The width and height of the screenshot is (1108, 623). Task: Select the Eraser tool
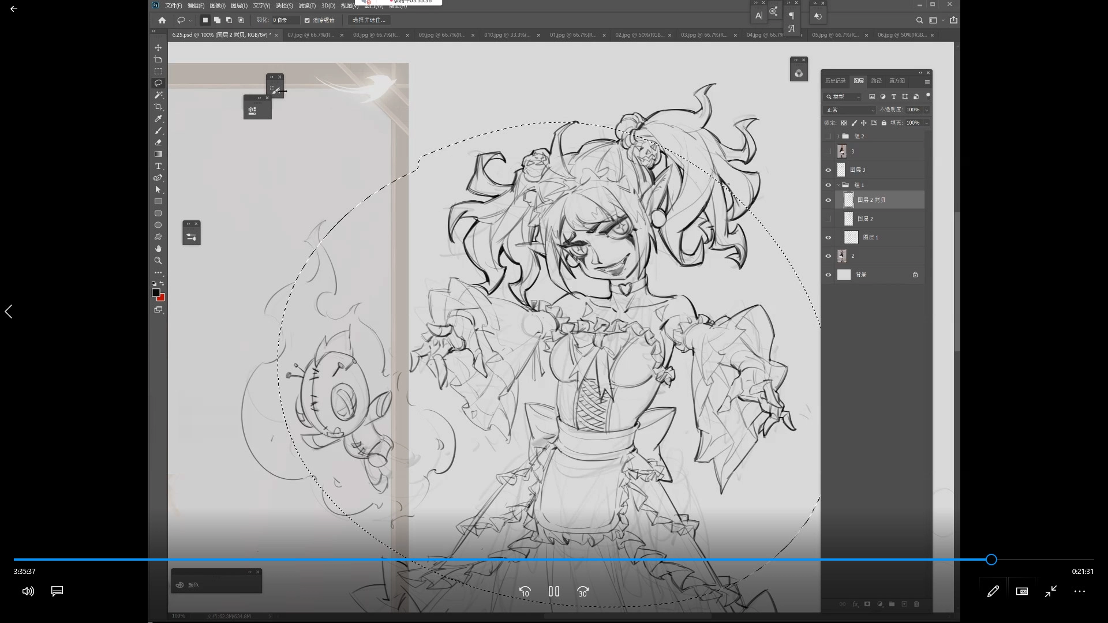point(158,142)
